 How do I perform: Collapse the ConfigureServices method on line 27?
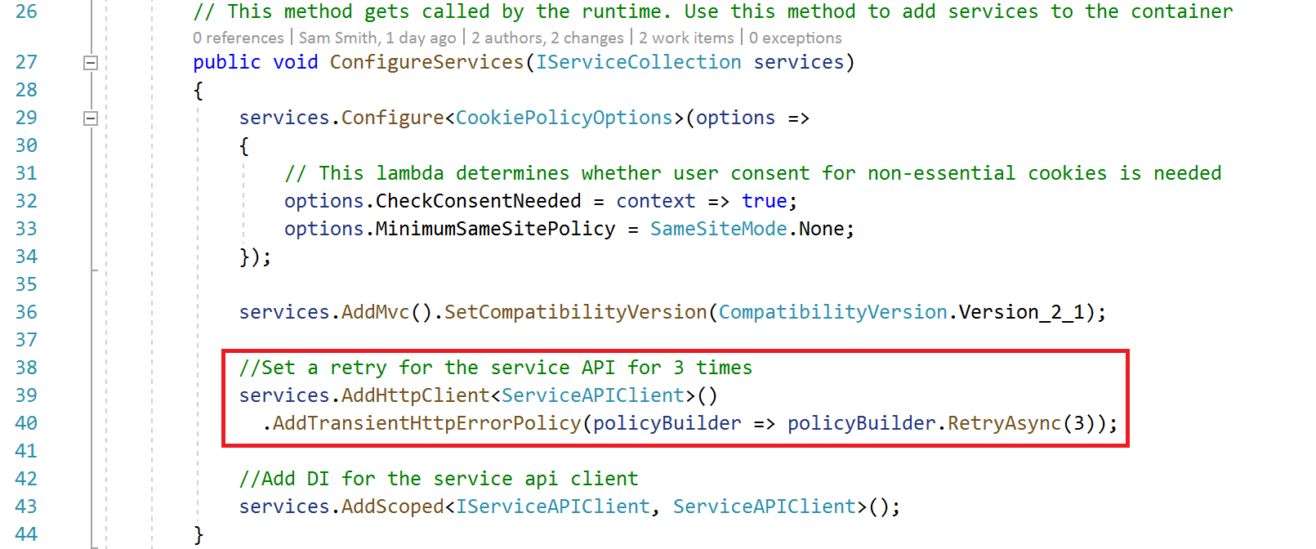tap(91, 63)
